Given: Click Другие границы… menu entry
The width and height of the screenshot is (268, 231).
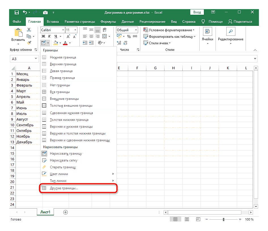Looking at the screenshot, I should coord(64,188).
